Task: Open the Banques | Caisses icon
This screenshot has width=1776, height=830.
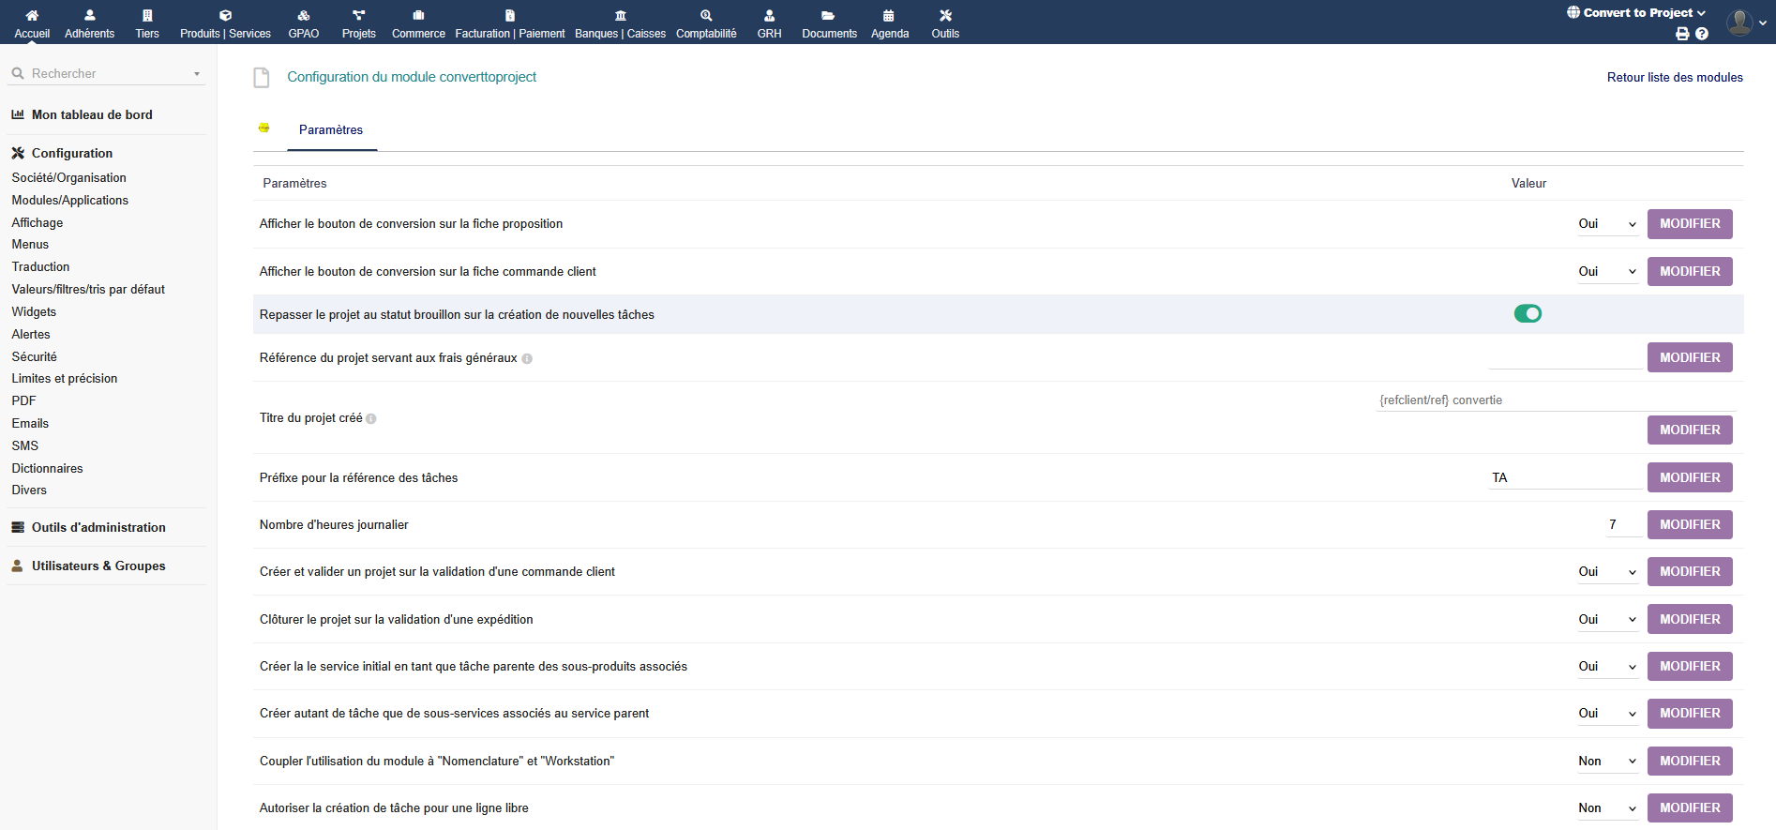Action: point(620,16)
